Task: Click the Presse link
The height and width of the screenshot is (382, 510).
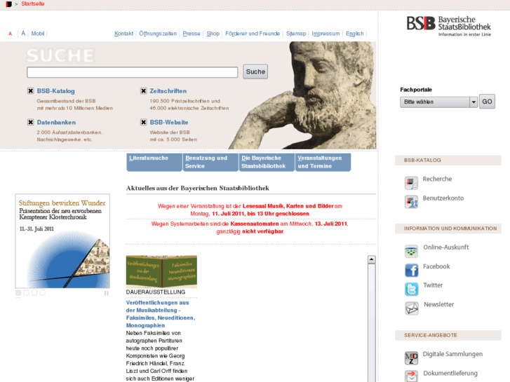Action: click(192, 34)
